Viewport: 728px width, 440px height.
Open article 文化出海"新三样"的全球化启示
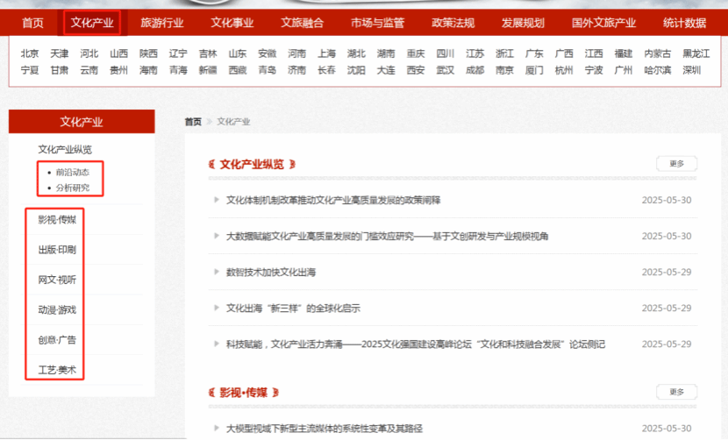tap(293, 309)
